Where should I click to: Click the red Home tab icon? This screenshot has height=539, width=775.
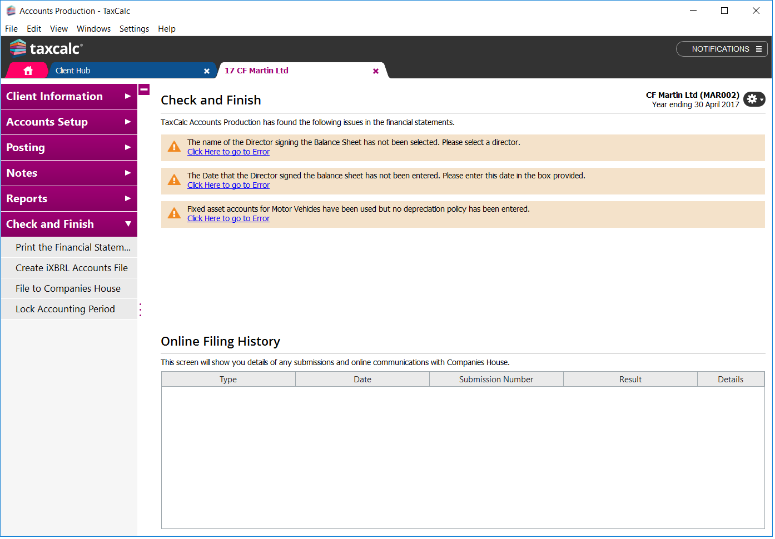point(28,71)
